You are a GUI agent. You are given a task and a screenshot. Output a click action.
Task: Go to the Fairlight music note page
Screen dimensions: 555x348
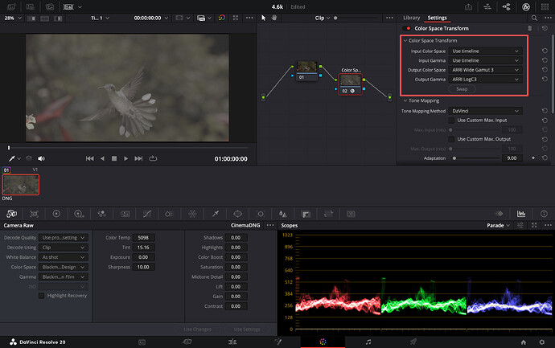pos(368,342)
